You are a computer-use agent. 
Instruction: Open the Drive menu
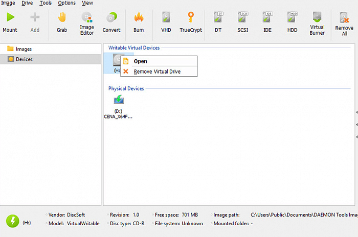coord(27,3)
